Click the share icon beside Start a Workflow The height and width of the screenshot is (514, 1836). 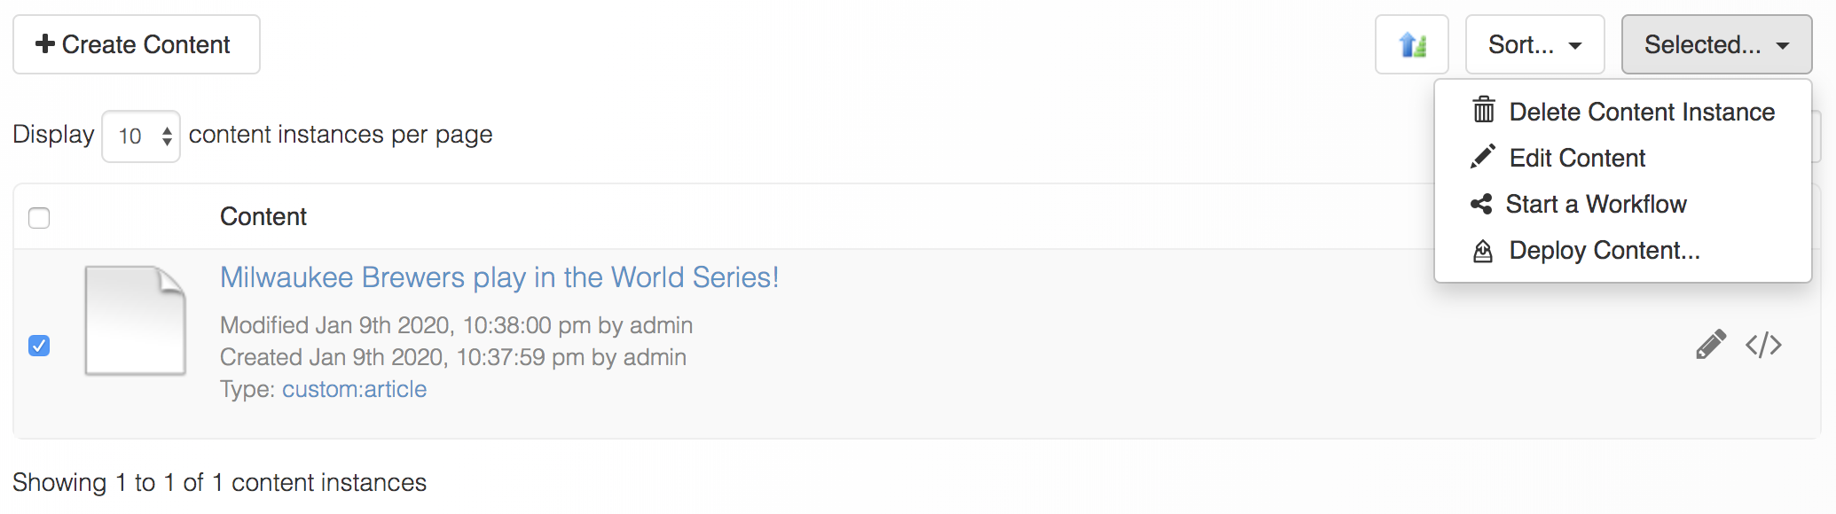tap(1481, 204)
